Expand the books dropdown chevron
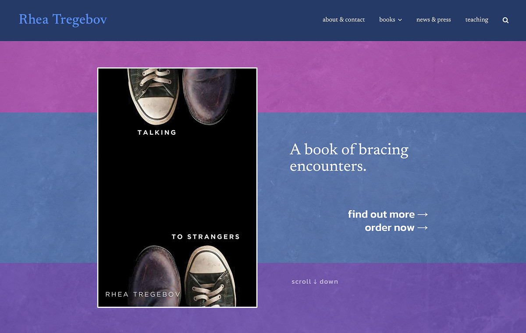The width and height of the screenshot is (526, 333). click(x=400, y=20)
